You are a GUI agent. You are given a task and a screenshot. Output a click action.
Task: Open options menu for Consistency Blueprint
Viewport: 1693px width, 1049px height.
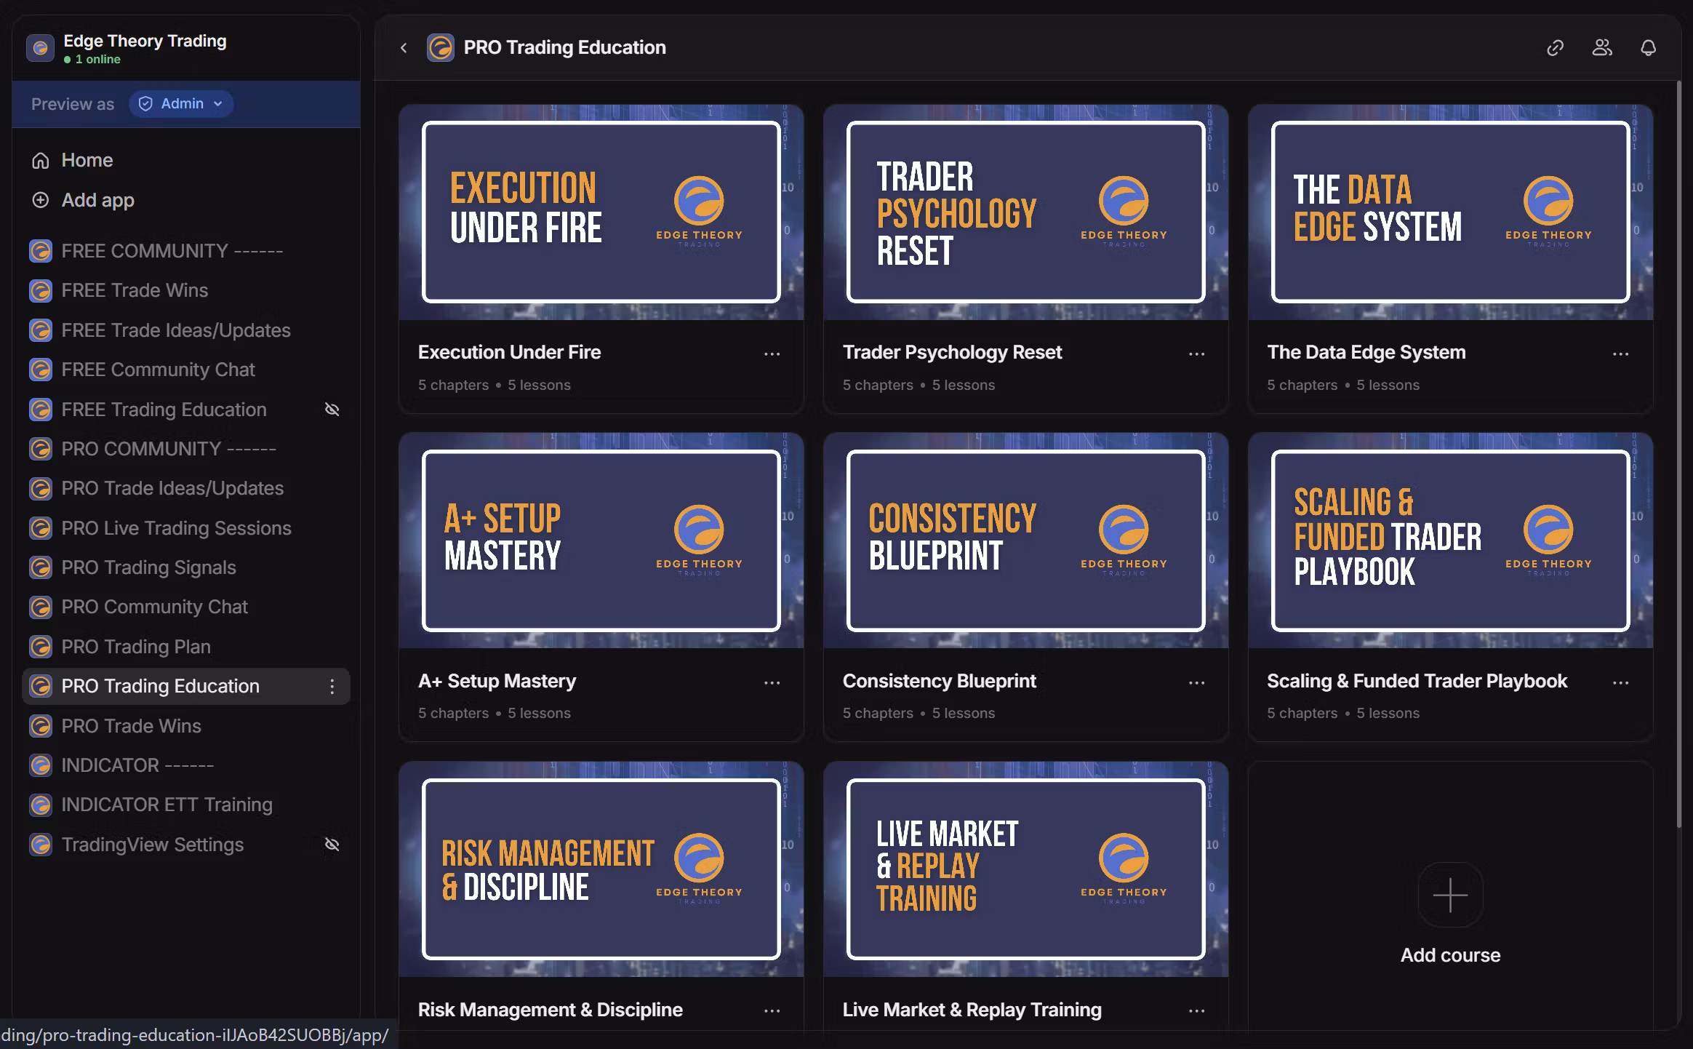click(x=1196, y=682)
